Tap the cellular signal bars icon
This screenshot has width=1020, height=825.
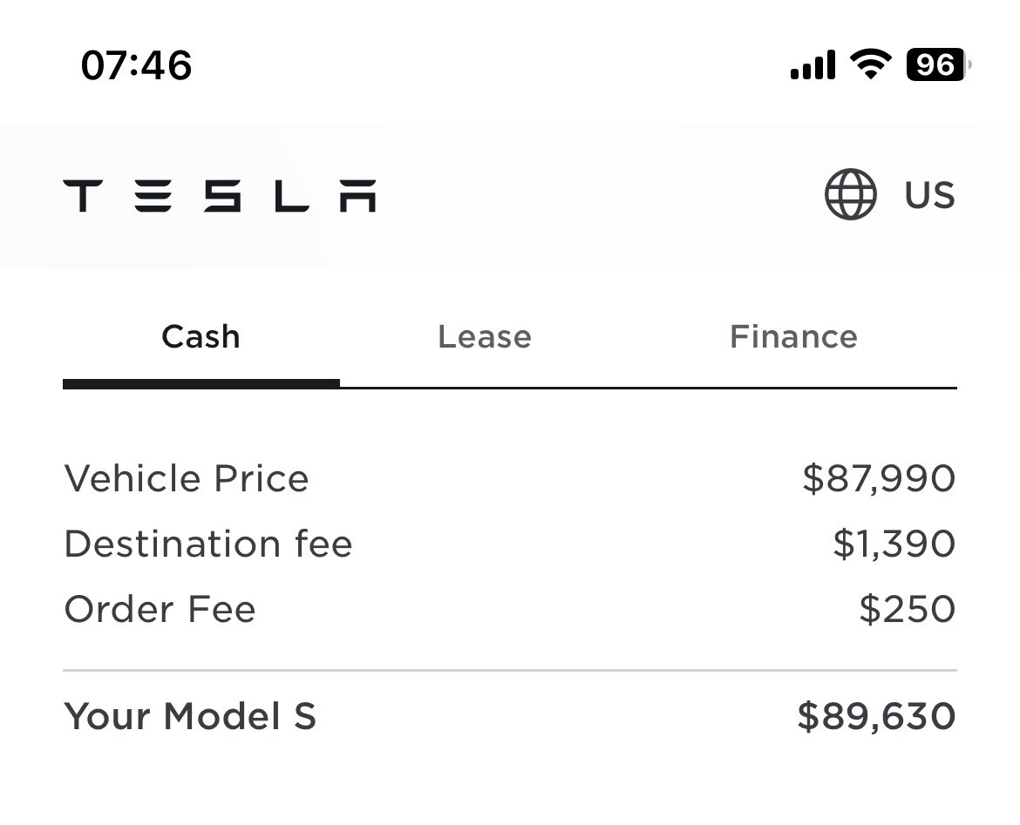[813, 64]
